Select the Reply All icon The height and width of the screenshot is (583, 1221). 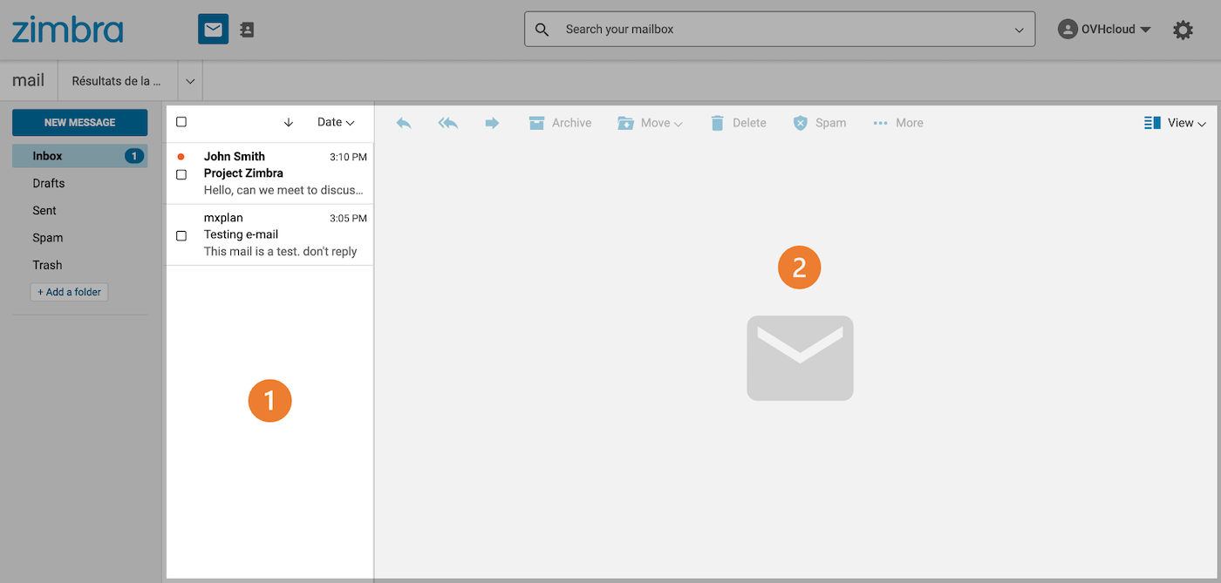[447, 122]
